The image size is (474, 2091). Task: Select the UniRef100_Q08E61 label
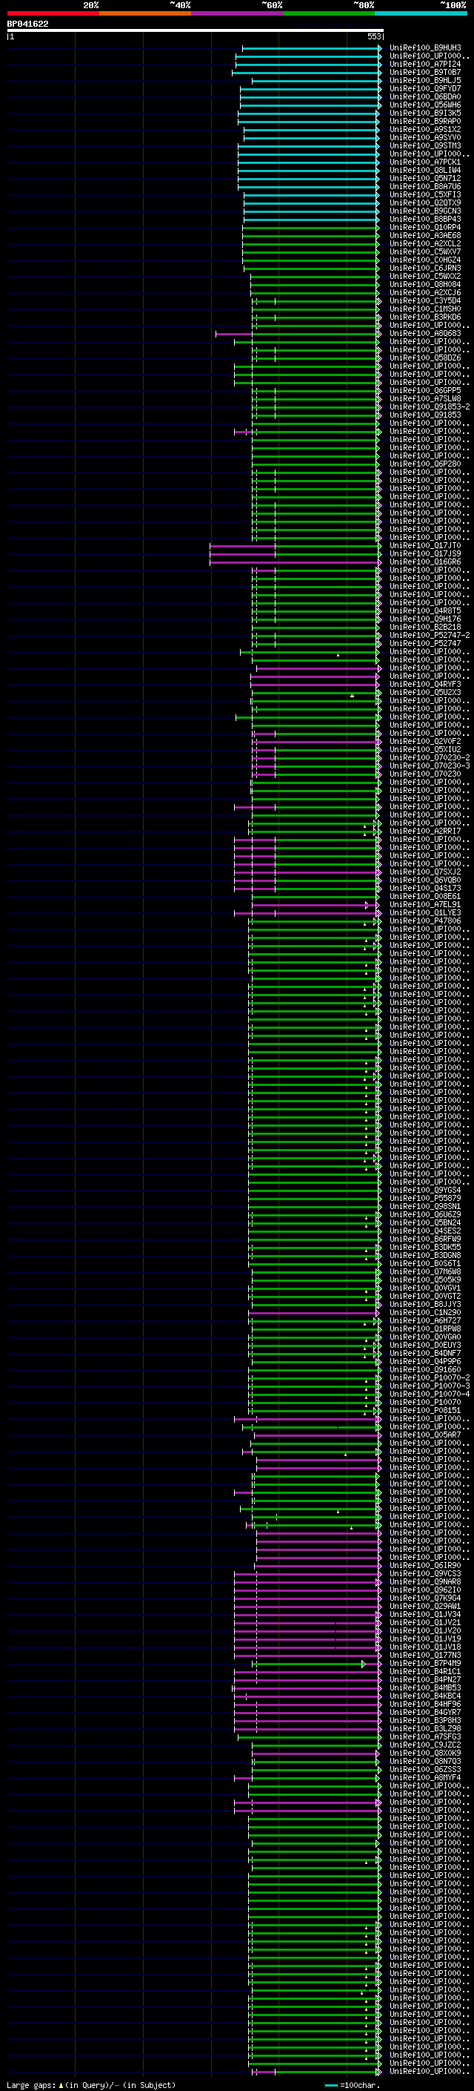[x=425, y=896]
